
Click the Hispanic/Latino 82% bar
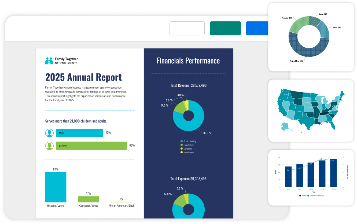coord(56,187)
